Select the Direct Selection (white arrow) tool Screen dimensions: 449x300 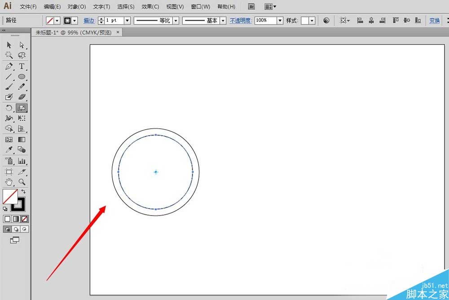coord(22,45)
